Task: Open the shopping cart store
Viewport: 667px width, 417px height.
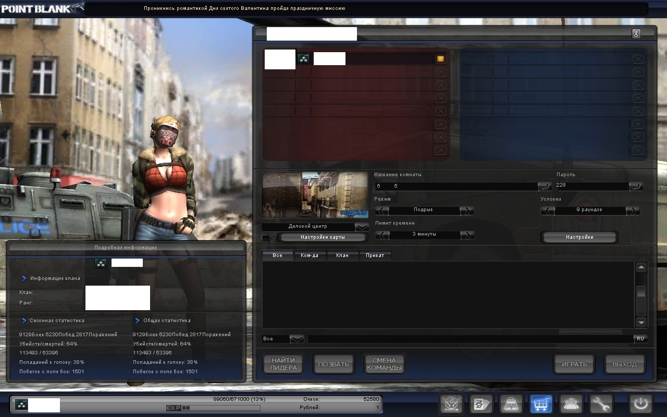Action: (x=541, y=404)
